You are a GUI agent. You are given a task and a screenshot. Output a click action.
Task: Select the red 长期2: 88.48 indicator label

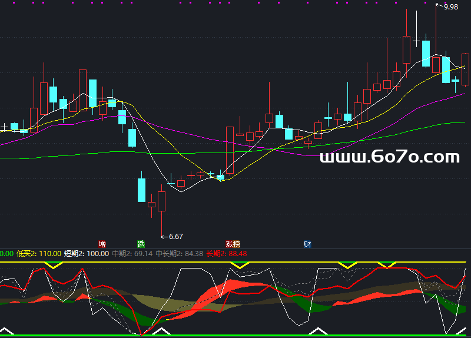(227, 254)
